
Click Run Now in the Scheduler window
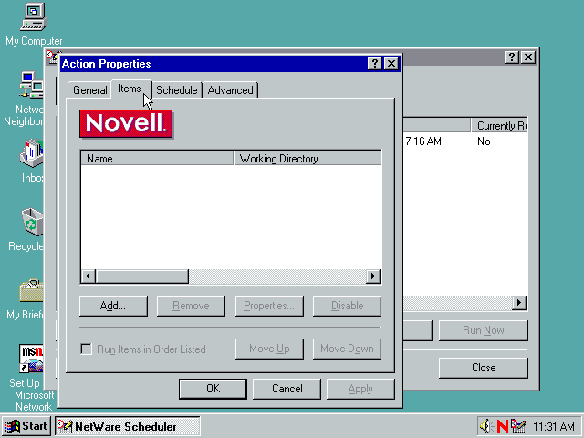(x=484, y=330)
